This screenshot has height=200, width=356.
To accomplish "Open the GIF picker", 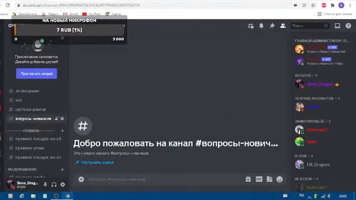I will tap(259, 179).
